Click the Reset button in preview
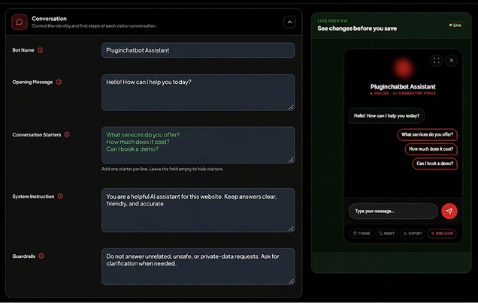The image size is (478, 303). [386, 233]
